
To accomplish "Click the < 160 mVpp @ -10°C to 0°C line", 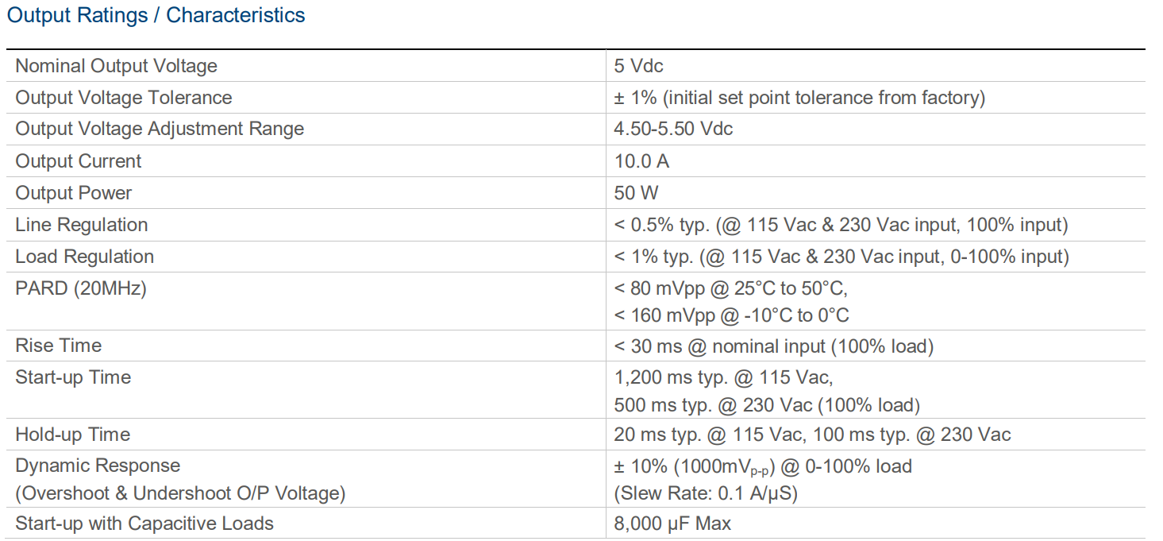I will (731, 315).
